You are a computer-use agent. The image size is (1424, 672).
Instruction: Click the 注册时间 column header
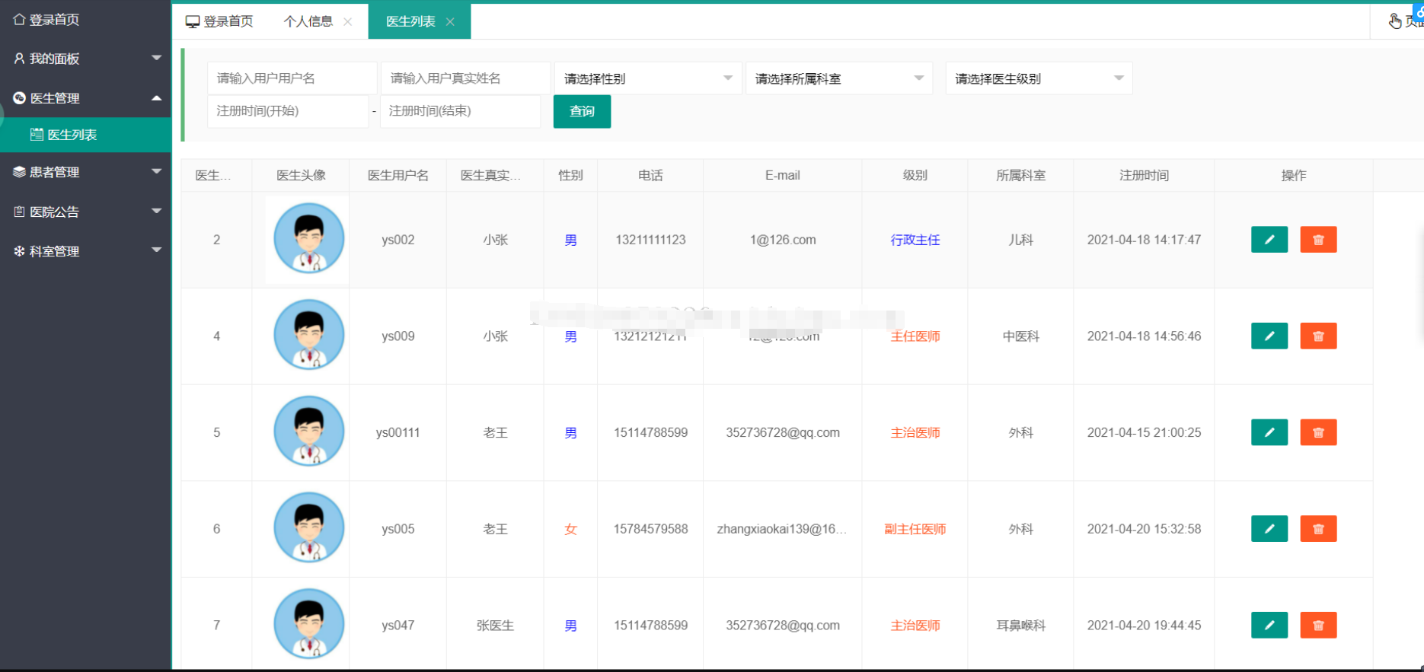1144,175
